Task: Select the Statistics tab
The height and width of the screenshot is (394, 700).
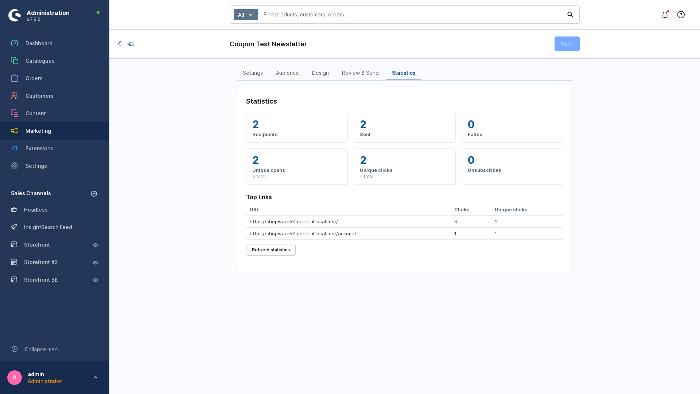Action: [x=404, y=73]
